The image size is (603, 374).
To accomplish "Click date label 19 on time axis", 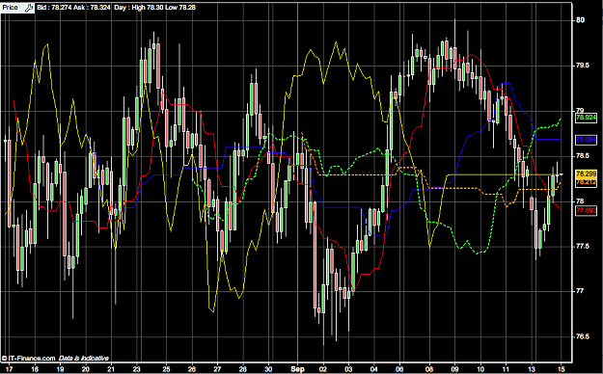I will (x=60, y=369).
